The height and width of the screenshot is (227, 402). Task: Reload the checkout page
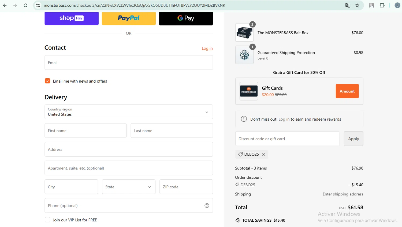(25, 5)
